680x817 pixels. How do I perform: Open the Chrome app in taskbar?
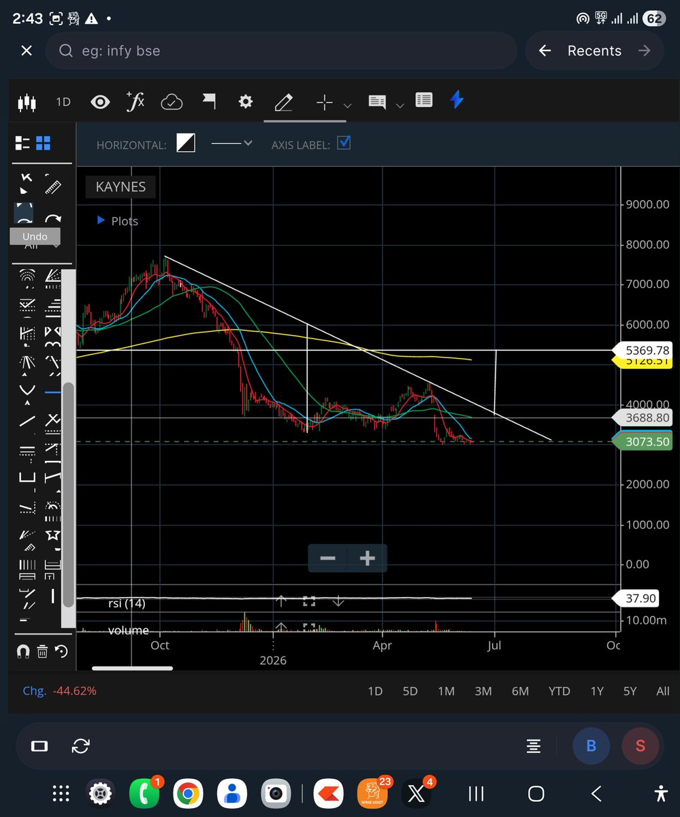point(187,793)
